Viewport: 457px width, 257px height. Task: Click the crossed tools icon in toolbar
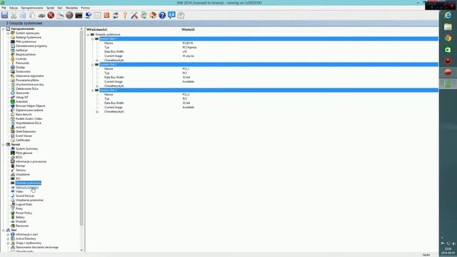tap(134, 15)
